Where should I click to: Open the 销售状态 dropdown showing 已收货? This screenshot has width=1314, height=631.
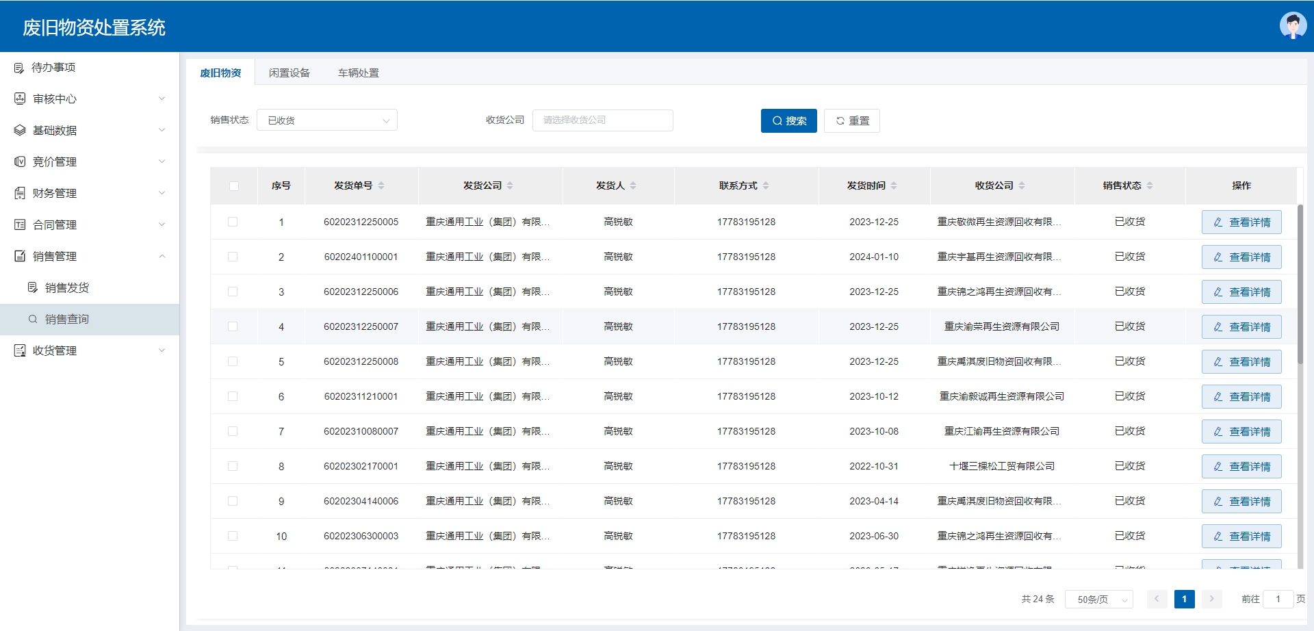click(x=327, y=120)
